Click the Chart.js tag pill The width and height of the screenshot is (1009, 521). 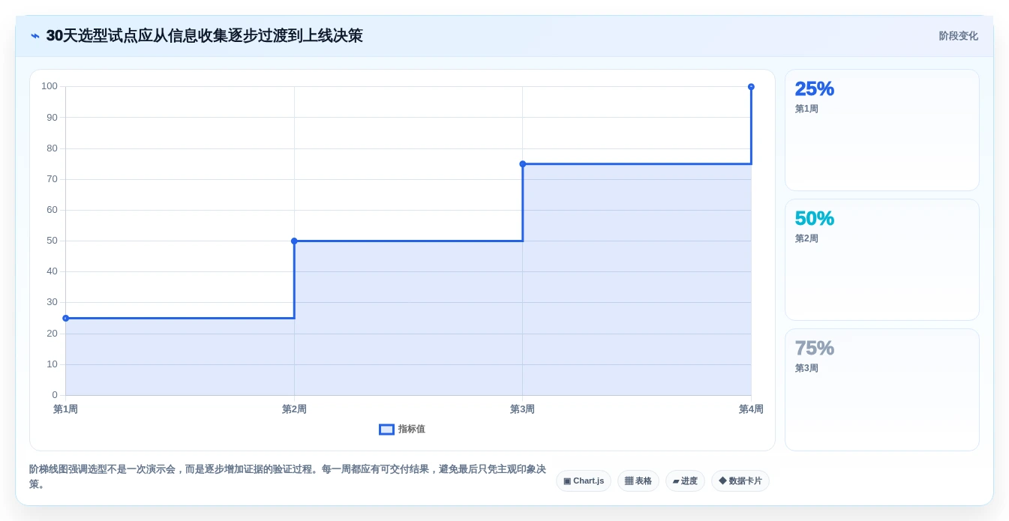point(584,481)
